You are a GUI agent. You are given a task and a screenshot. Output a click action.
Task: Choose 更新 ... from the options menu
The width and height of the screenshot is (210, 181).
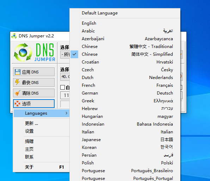[x=42, y=123]
